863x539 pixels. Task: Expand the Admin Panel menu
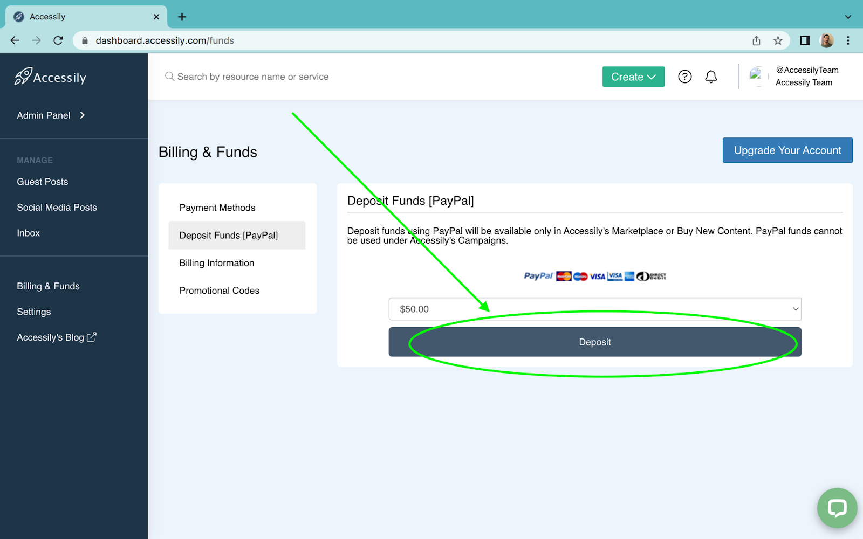click(51, 115)
